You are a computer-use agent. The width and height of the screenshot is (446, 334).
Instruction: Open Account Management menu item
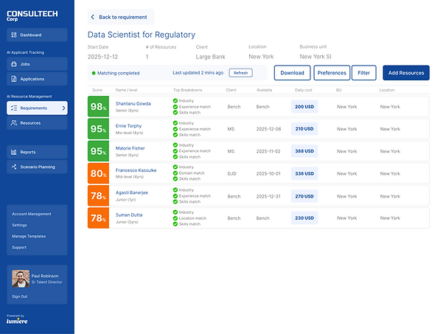point(32,214)
